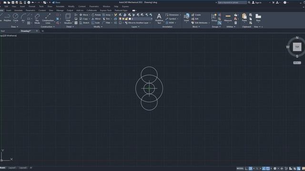Select the Mirror tool
This screenshot has width=305, height=171.
[96, 19]
